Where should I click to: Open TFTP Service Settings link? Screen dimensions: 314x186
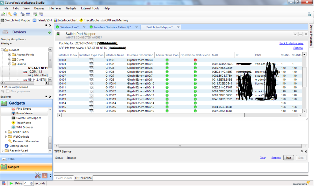tap(276, 158)
